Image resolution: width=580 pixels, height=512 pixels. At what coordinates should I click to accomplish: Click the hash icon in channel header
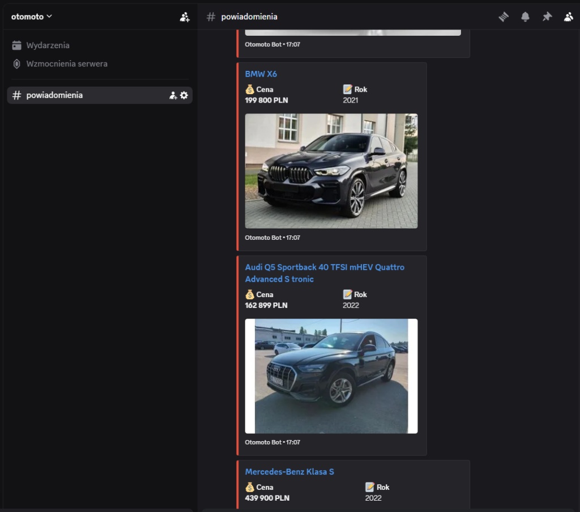211,16
